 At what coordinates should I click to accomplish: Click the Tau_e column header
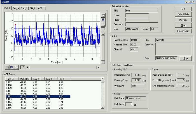[x=38, y=79]
